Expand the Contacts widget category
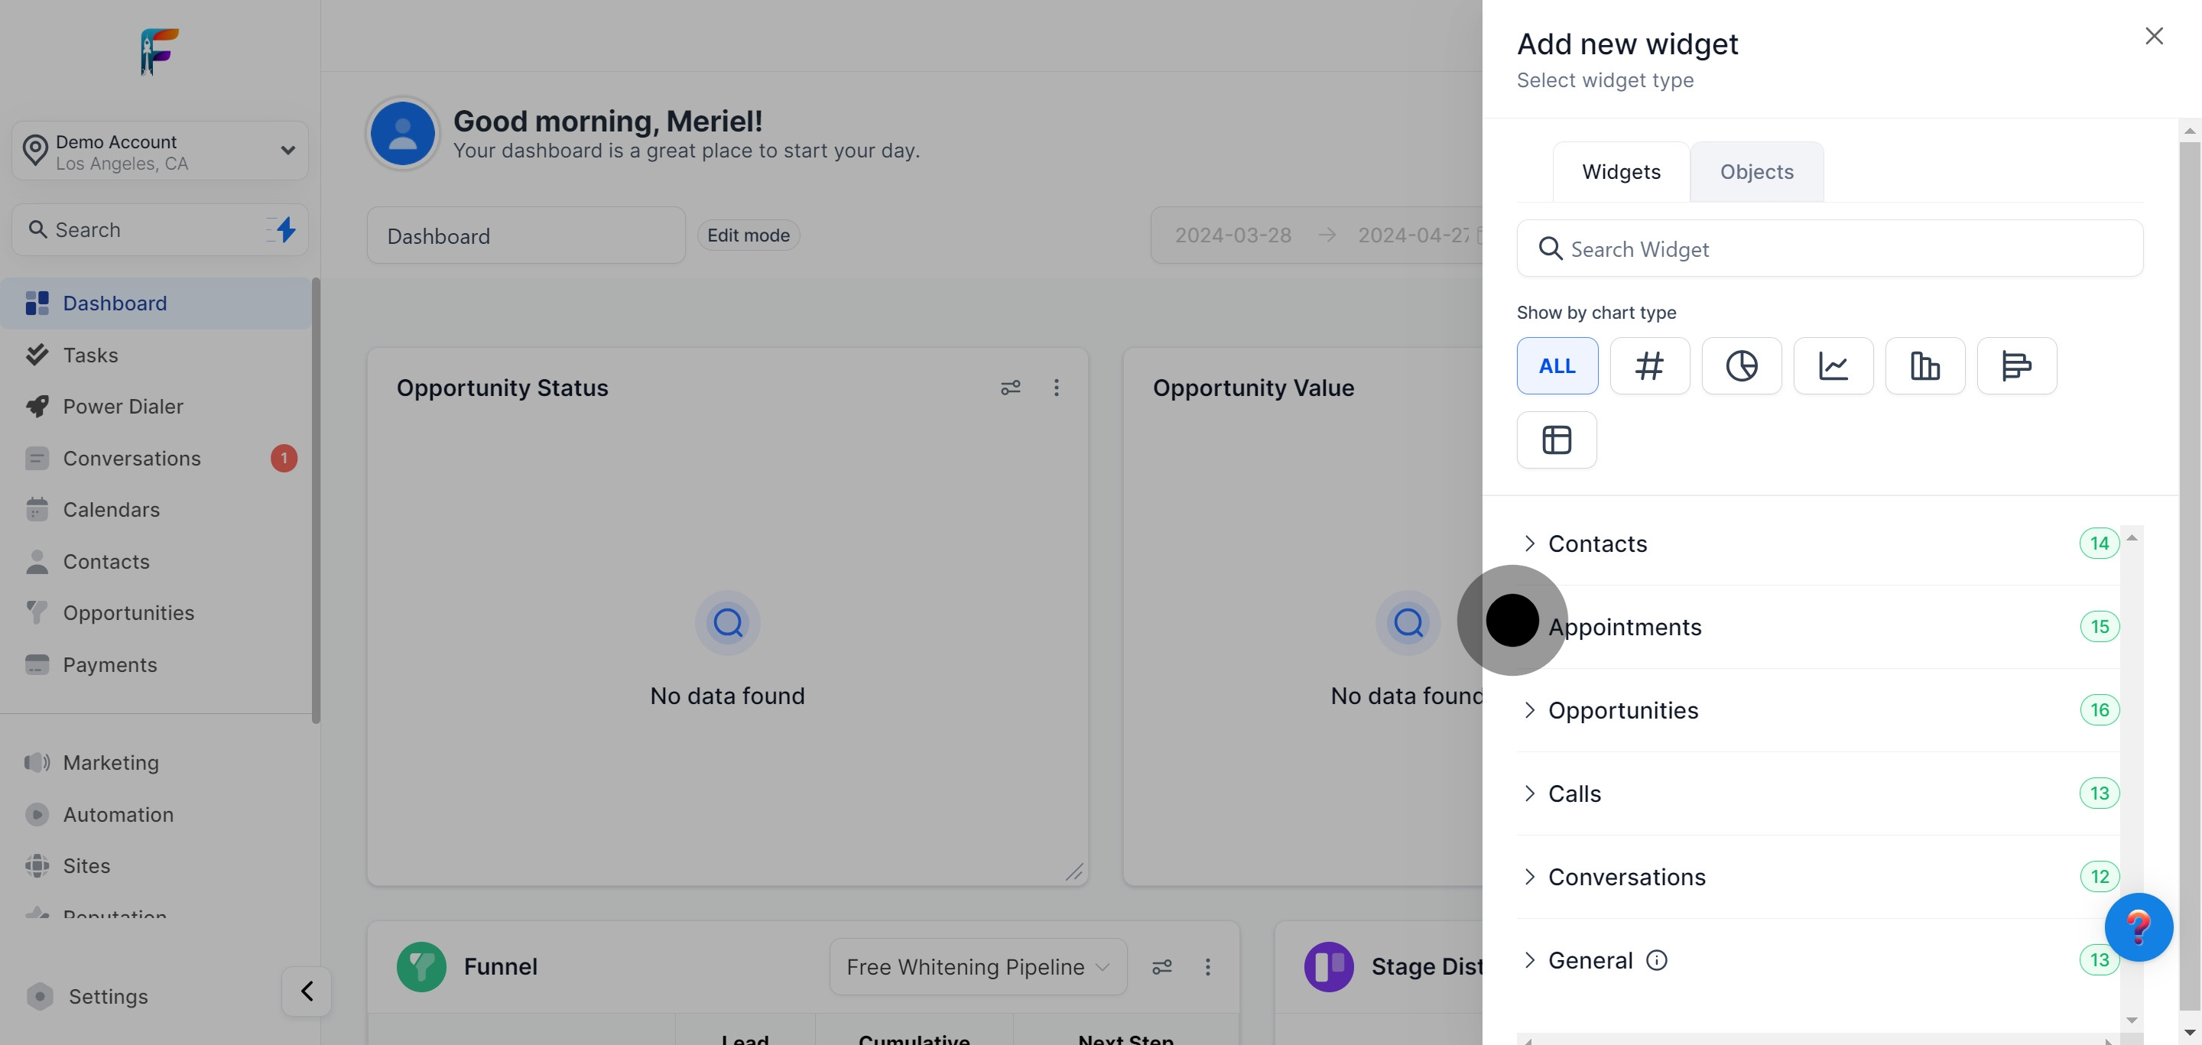This screenshot has height=1045, width=2202. pos(1596,544)
